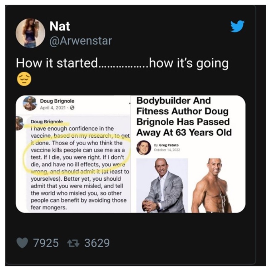Image resolution: width=272 pixels, height=271 pixels.
Task: Open Doug Brignole's Facebook avatar
Action: click(x=30, y=104)
